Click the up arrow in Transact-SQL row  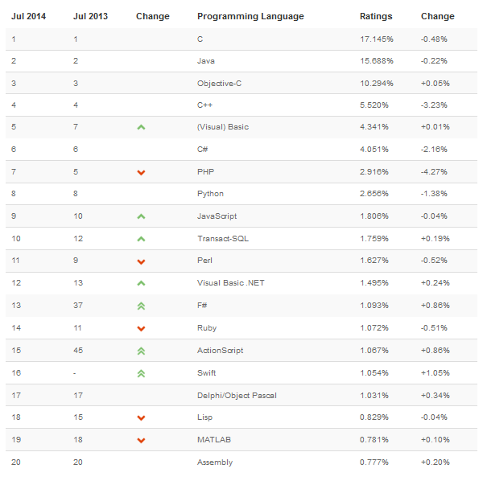click(x=141, y=239)
